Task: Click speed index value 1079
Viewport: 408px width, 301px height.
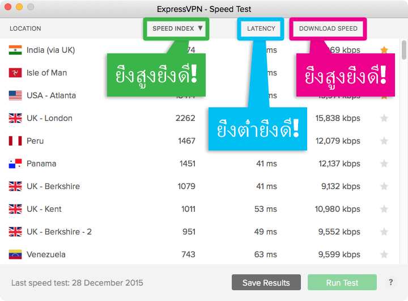Action: 186,186
